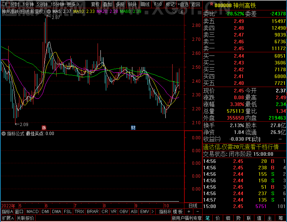Click the 返回 back button
The height and width of the screenshot is (222, 287).
(196, 4)
